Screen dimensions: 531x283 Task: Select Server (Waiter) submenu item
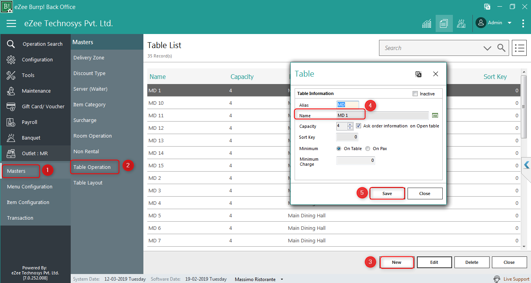click(90, 89)
